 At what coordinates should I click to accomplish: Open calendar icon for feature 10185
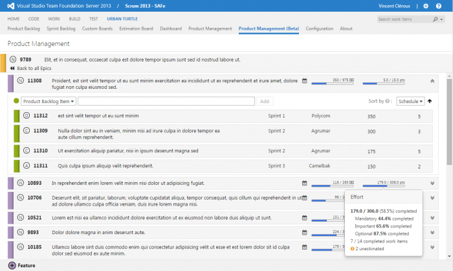(x=305, y=247)
